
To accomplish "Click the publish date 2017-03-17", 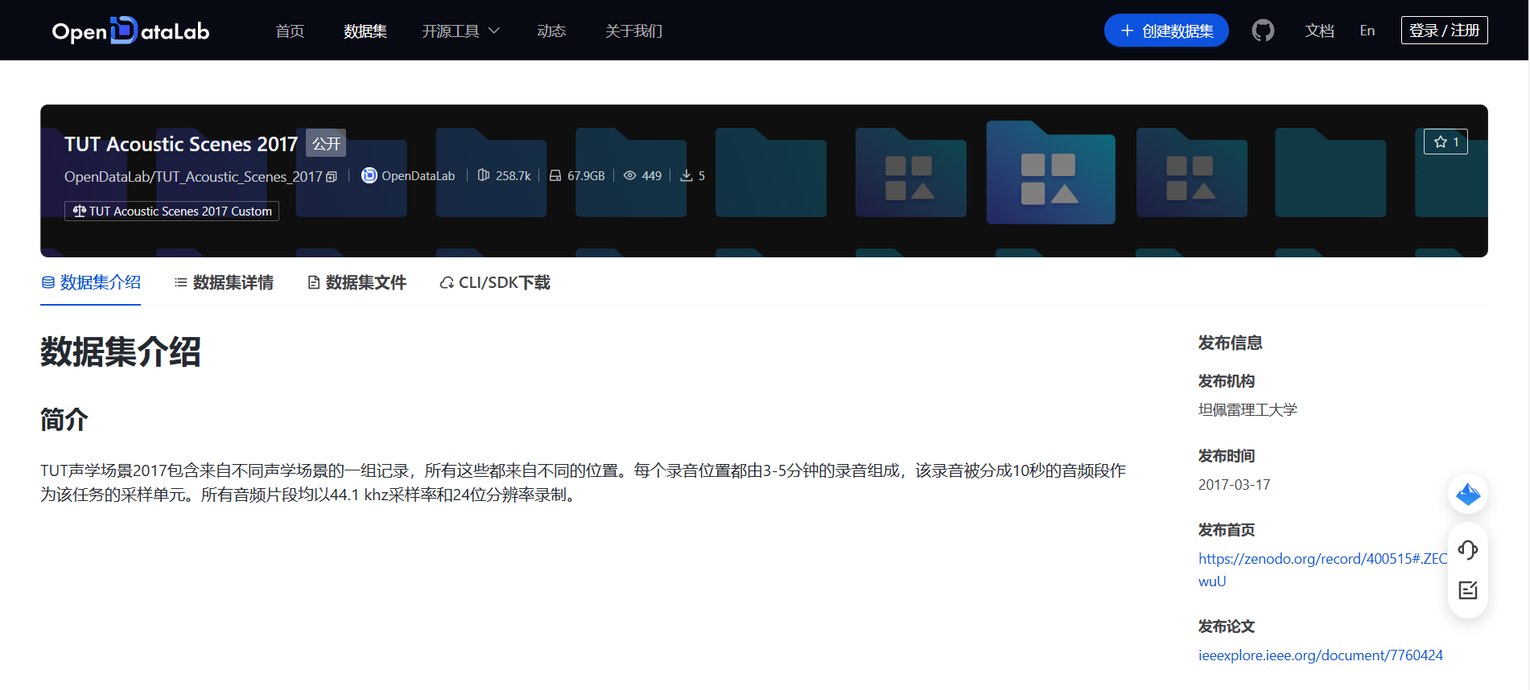I will pos(1234,485).
